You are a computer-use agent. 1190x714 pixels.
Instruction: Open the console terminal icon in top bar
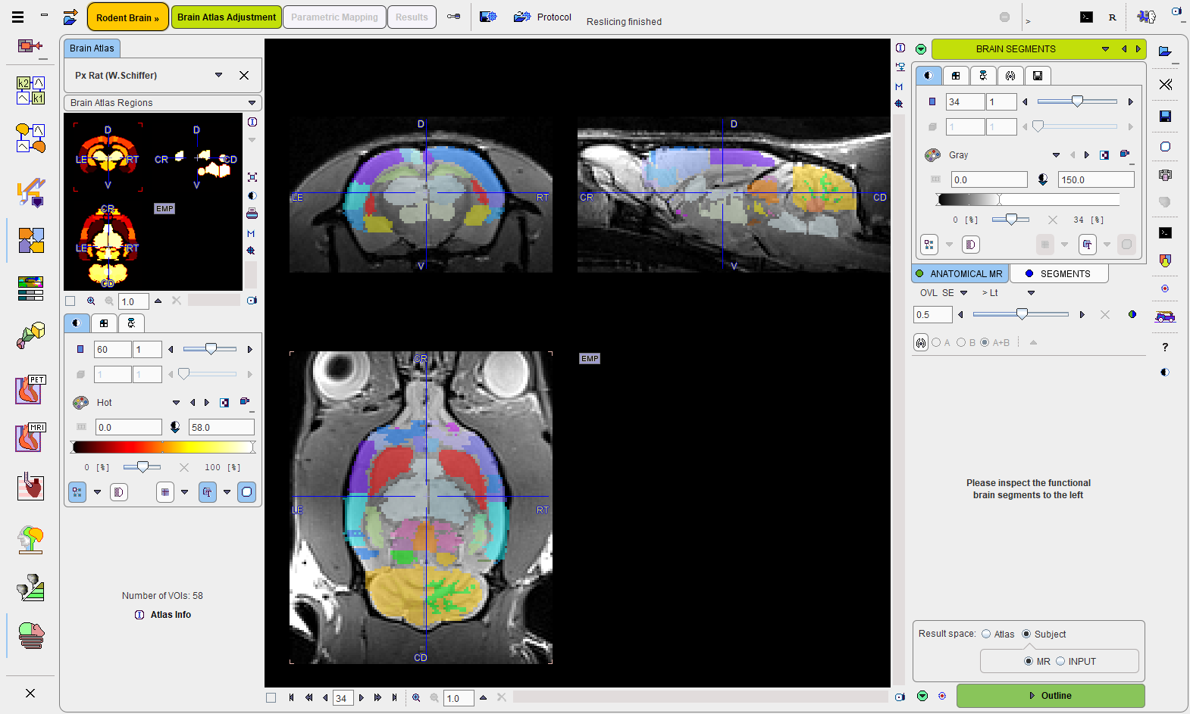pyautogui.click(x=1086, y=17)
